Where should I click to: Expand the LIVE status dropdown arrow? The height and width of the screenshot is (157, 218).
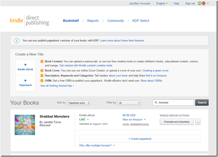tap(88, 119)
